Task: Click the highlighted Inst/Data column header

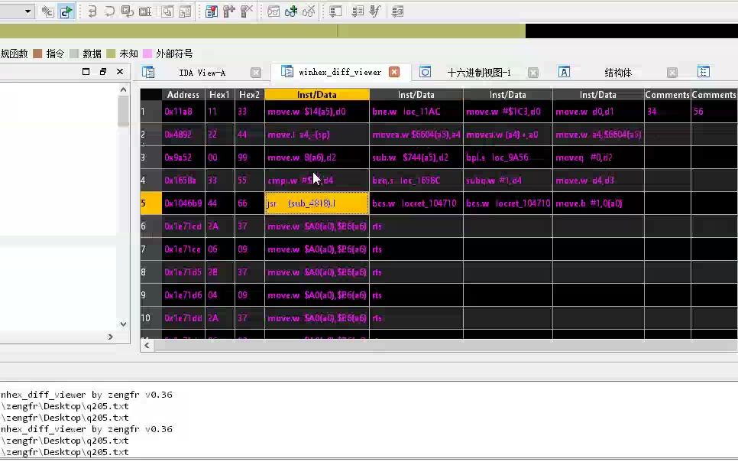Action: [316, 95]
